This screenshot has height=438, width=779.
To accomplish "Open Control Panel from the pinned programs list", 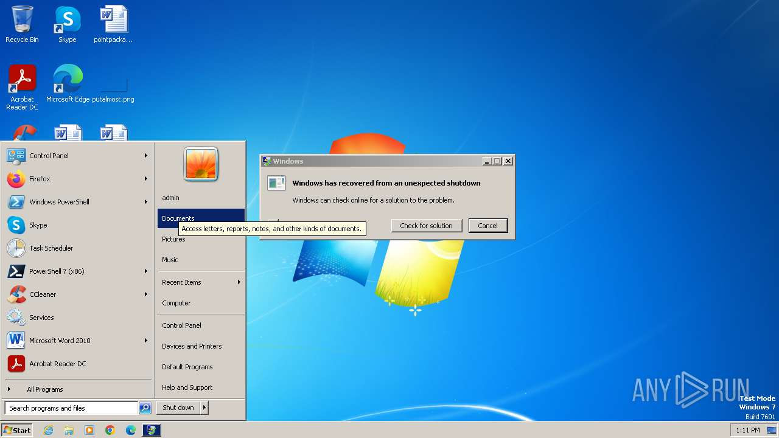I will pos(77,156).
